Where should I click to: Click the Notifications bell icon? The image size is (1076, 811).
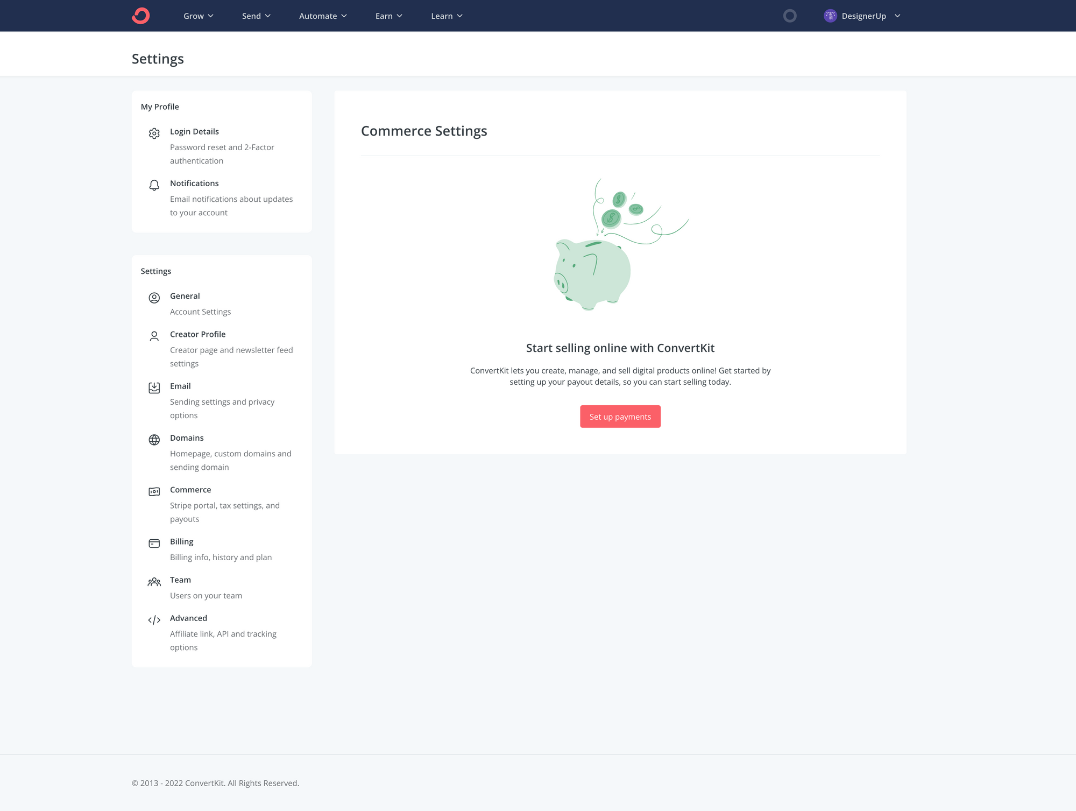(x=154, y=185)
